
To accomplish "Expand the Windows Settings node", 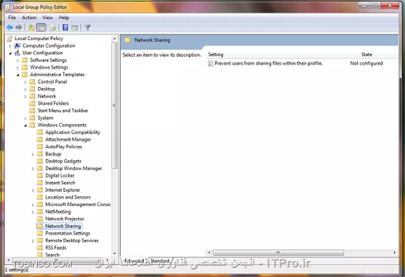I will pyautogui.click(x=17, y=67).
